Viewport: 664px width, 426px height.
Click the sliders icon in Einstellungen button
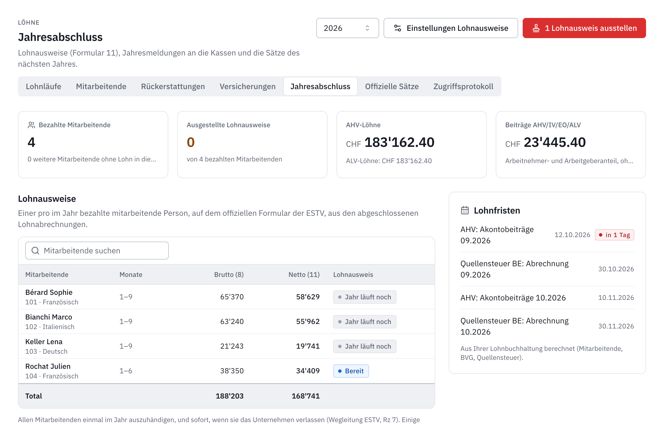397,28
